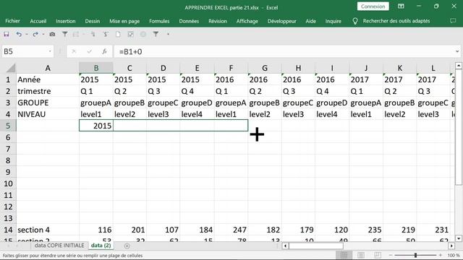Switch to Page Layout view icon
Image resolution: width=463 pixels, height=260 pixels.
(361, 255)
